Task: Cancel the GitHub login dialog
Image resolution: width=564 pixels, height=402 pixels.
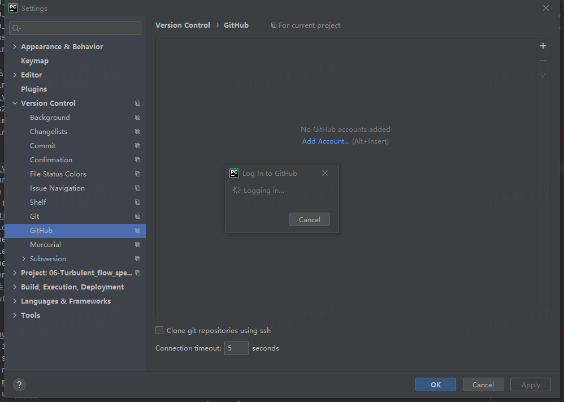Action: [309, 219]
